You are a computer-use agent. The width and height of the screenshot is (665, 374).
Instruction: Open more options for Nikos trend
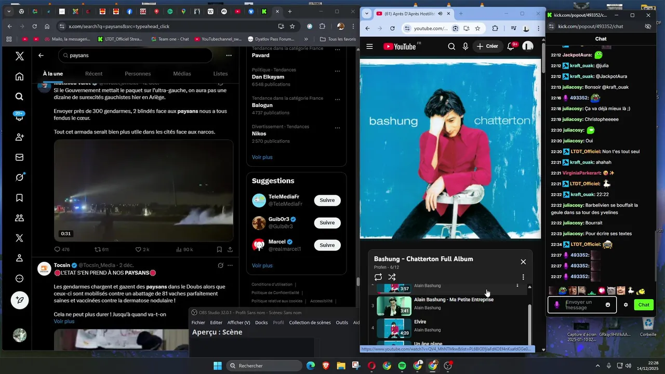click(337, 128)
